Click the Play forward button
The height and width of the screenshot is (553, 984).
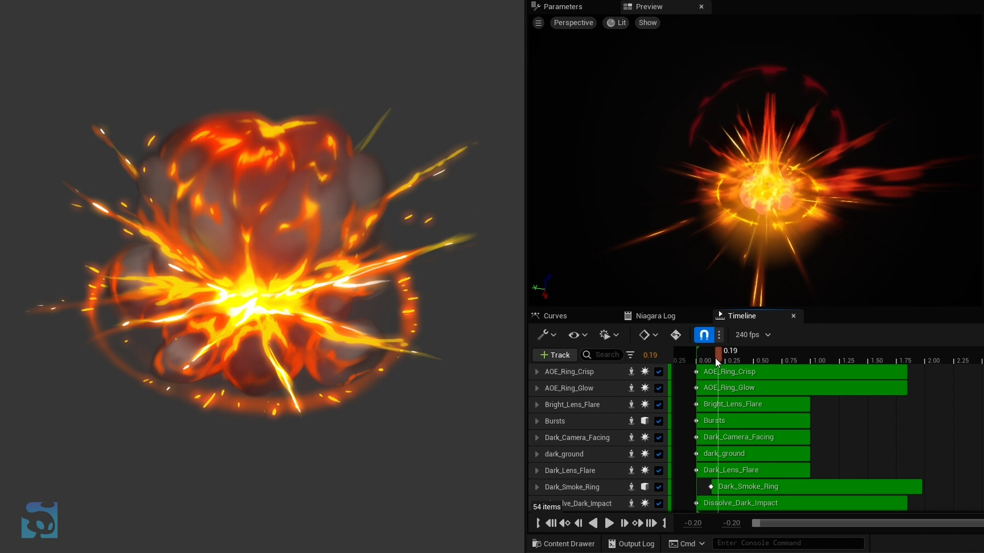click(x=609, y=523)
